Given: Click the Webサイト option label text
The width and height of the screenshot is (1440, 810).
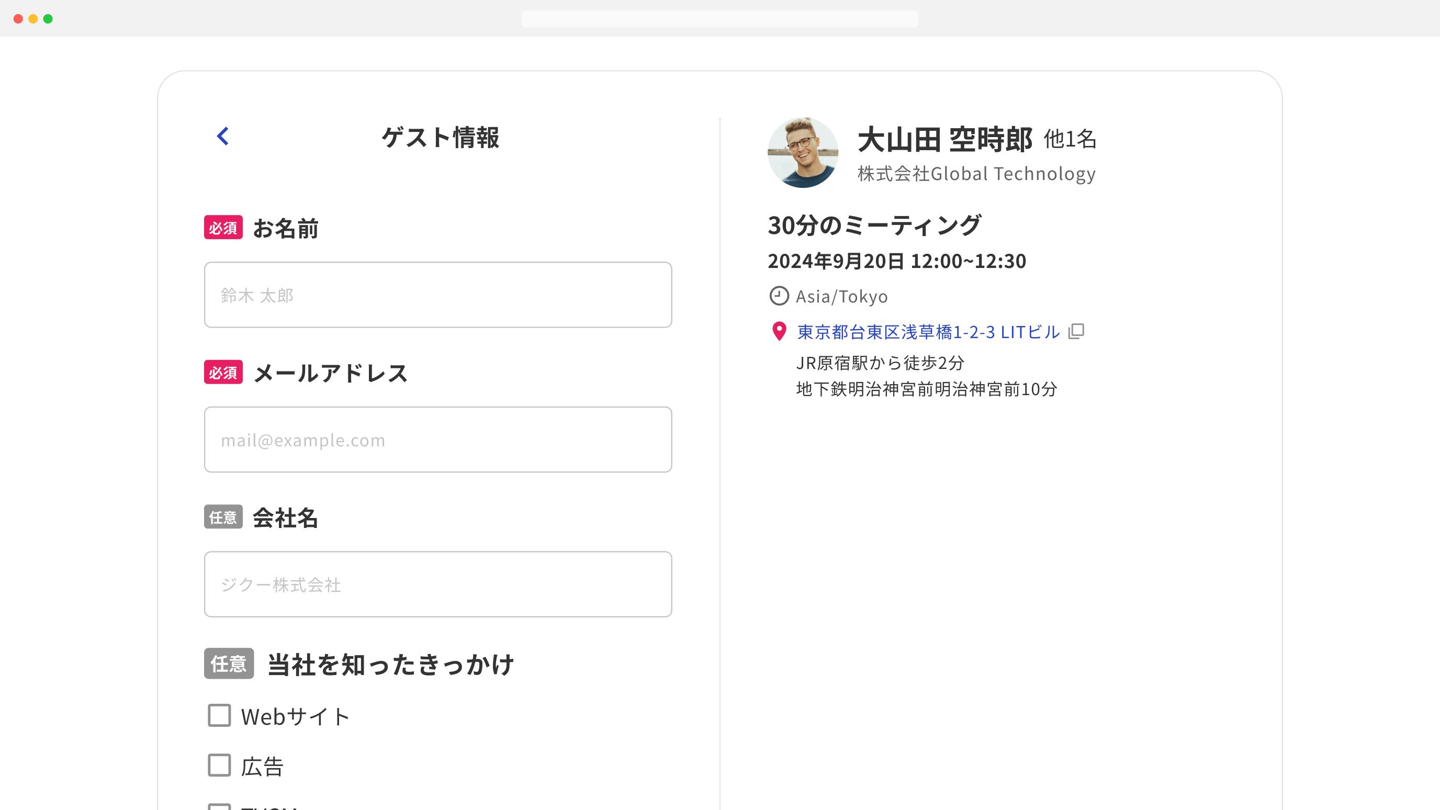Looking at the screenshot, I should point(295,717).
